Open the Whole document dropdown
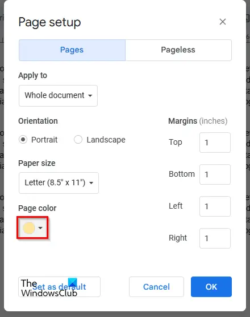This screenshot has height=317, width=250. click(58, 96)
